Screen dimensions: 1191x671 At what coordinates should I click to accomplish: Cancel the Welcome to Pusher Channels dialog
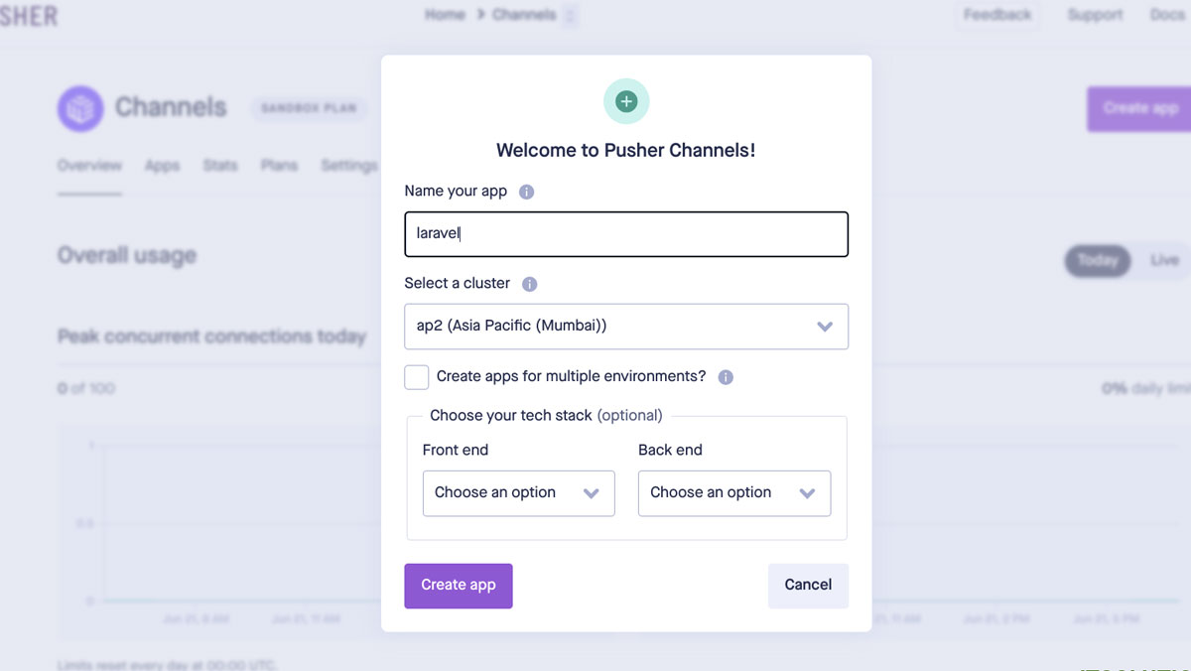click(808, 586)
